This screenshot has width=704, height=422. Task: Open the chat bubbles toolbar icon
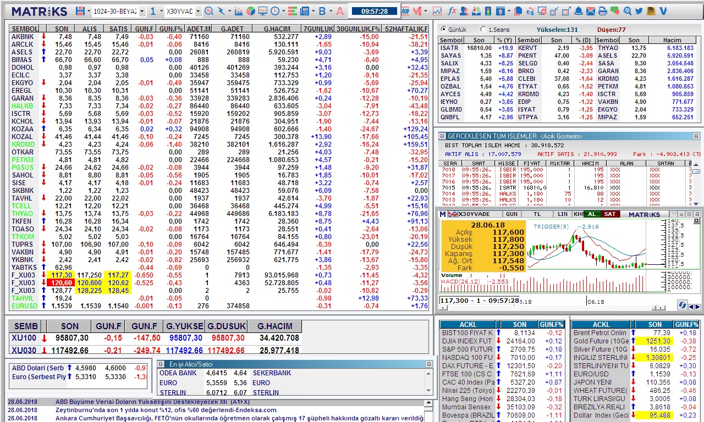614,11
